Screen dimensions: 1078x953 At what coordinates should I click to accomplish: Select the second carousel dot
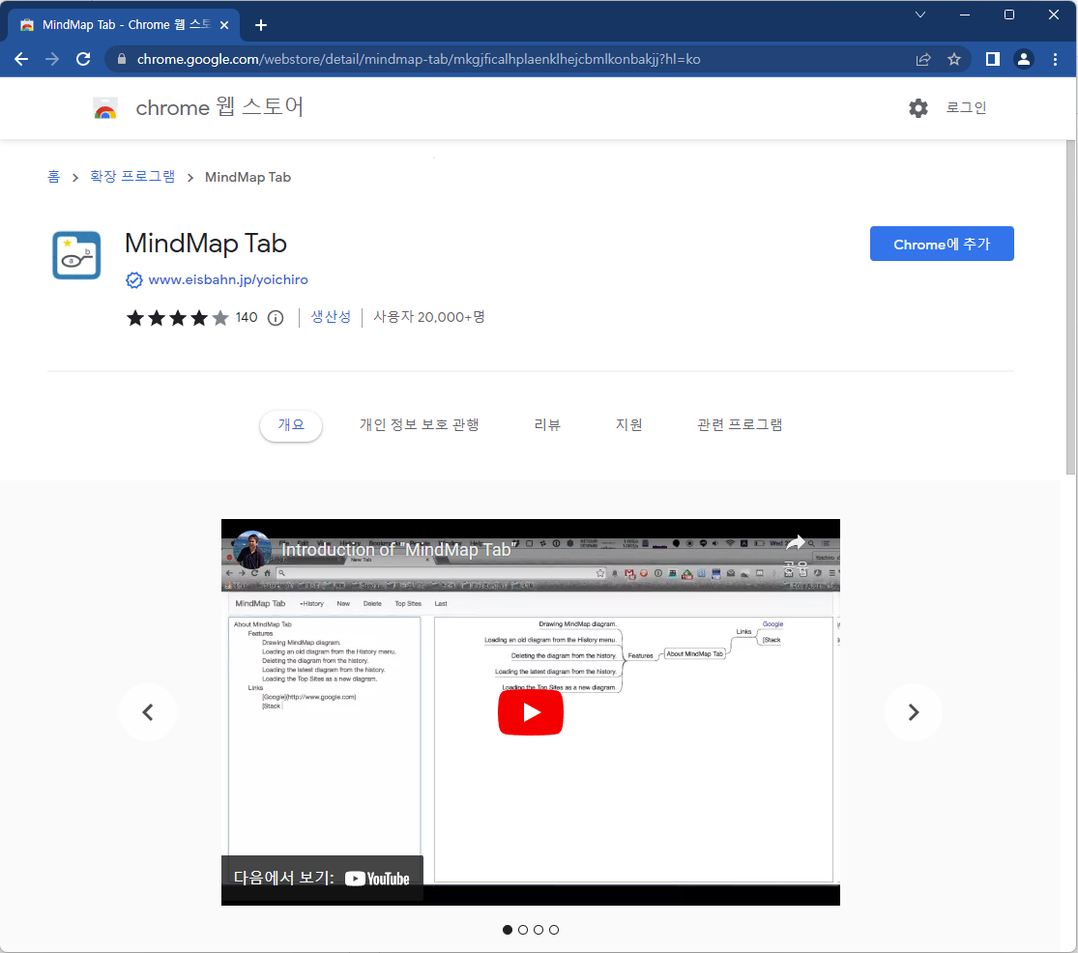523,930
